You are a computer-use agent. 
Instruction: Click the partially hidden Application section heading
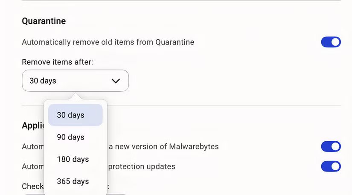(x=32, y=125)
